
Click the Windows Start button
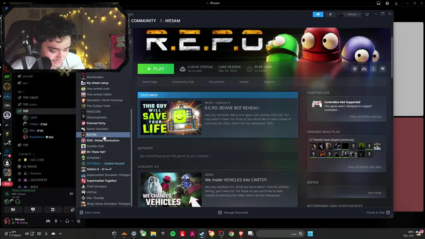310,234
